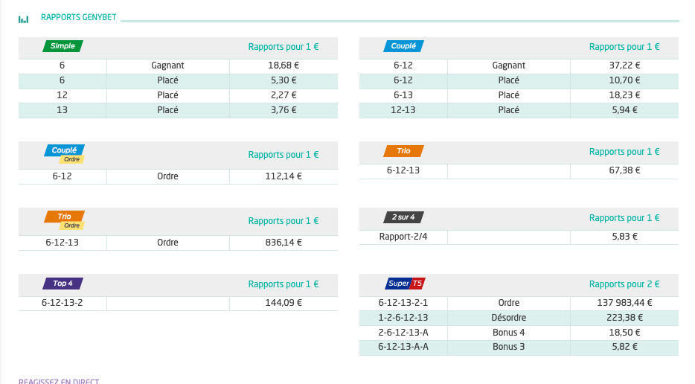Click the Super T5 badge

click(405, 284)
